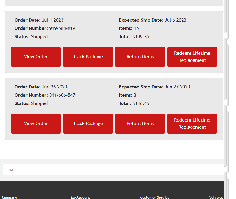This screenshot has width=236, height=199.
Task: Return items from the $109.35 order
Action: 140,57
